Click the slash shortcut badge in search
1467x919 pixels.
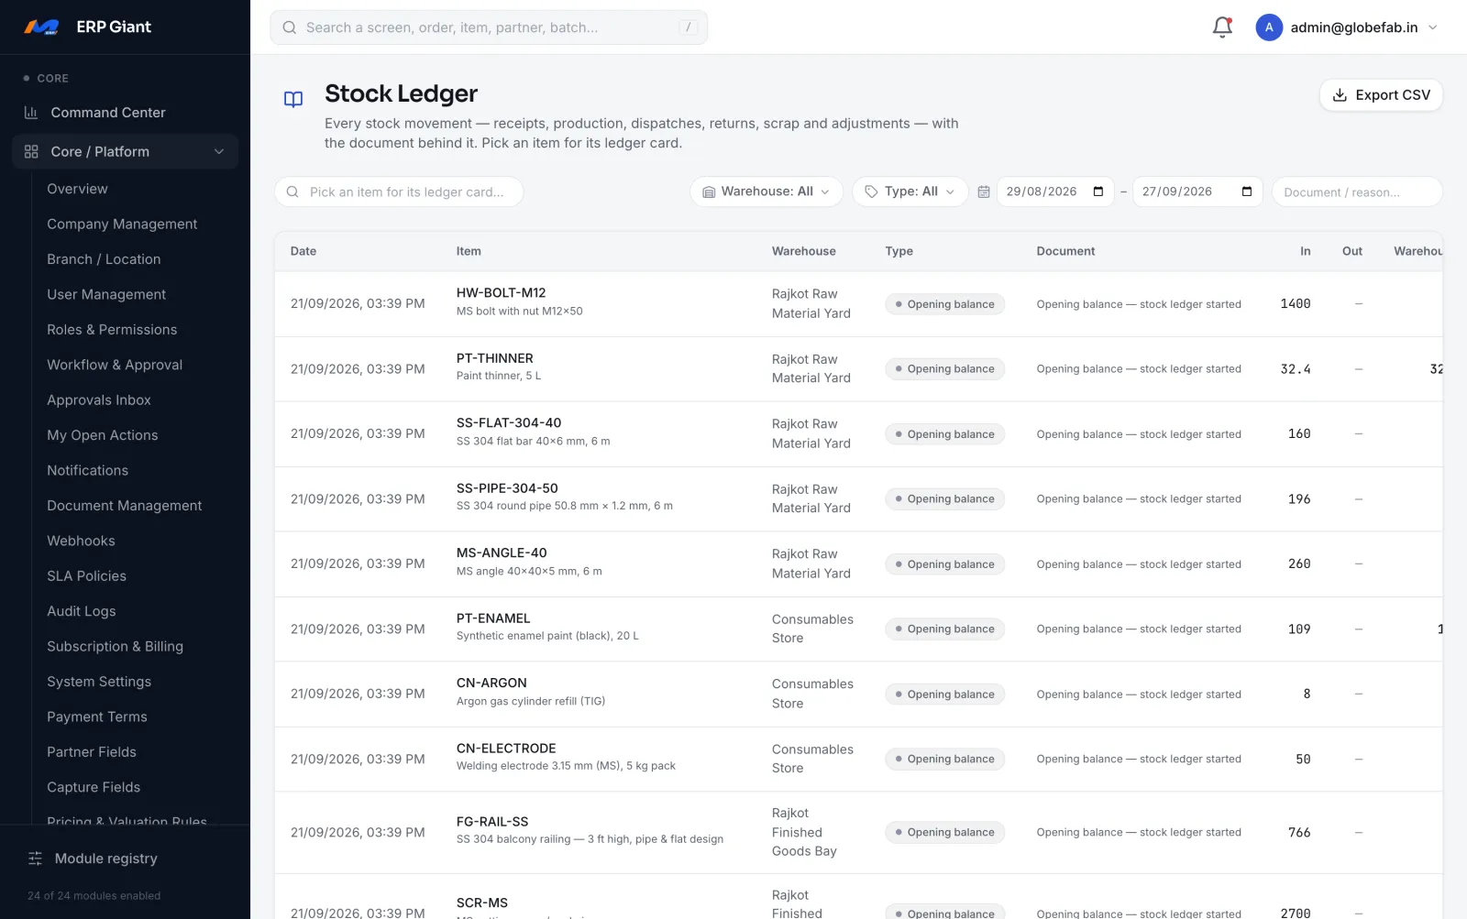point(689,27)
